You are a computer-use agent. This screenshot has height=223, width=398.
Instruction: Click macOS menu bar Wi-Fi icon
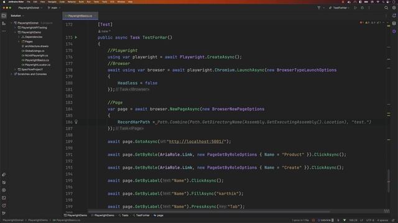point(377,2)
